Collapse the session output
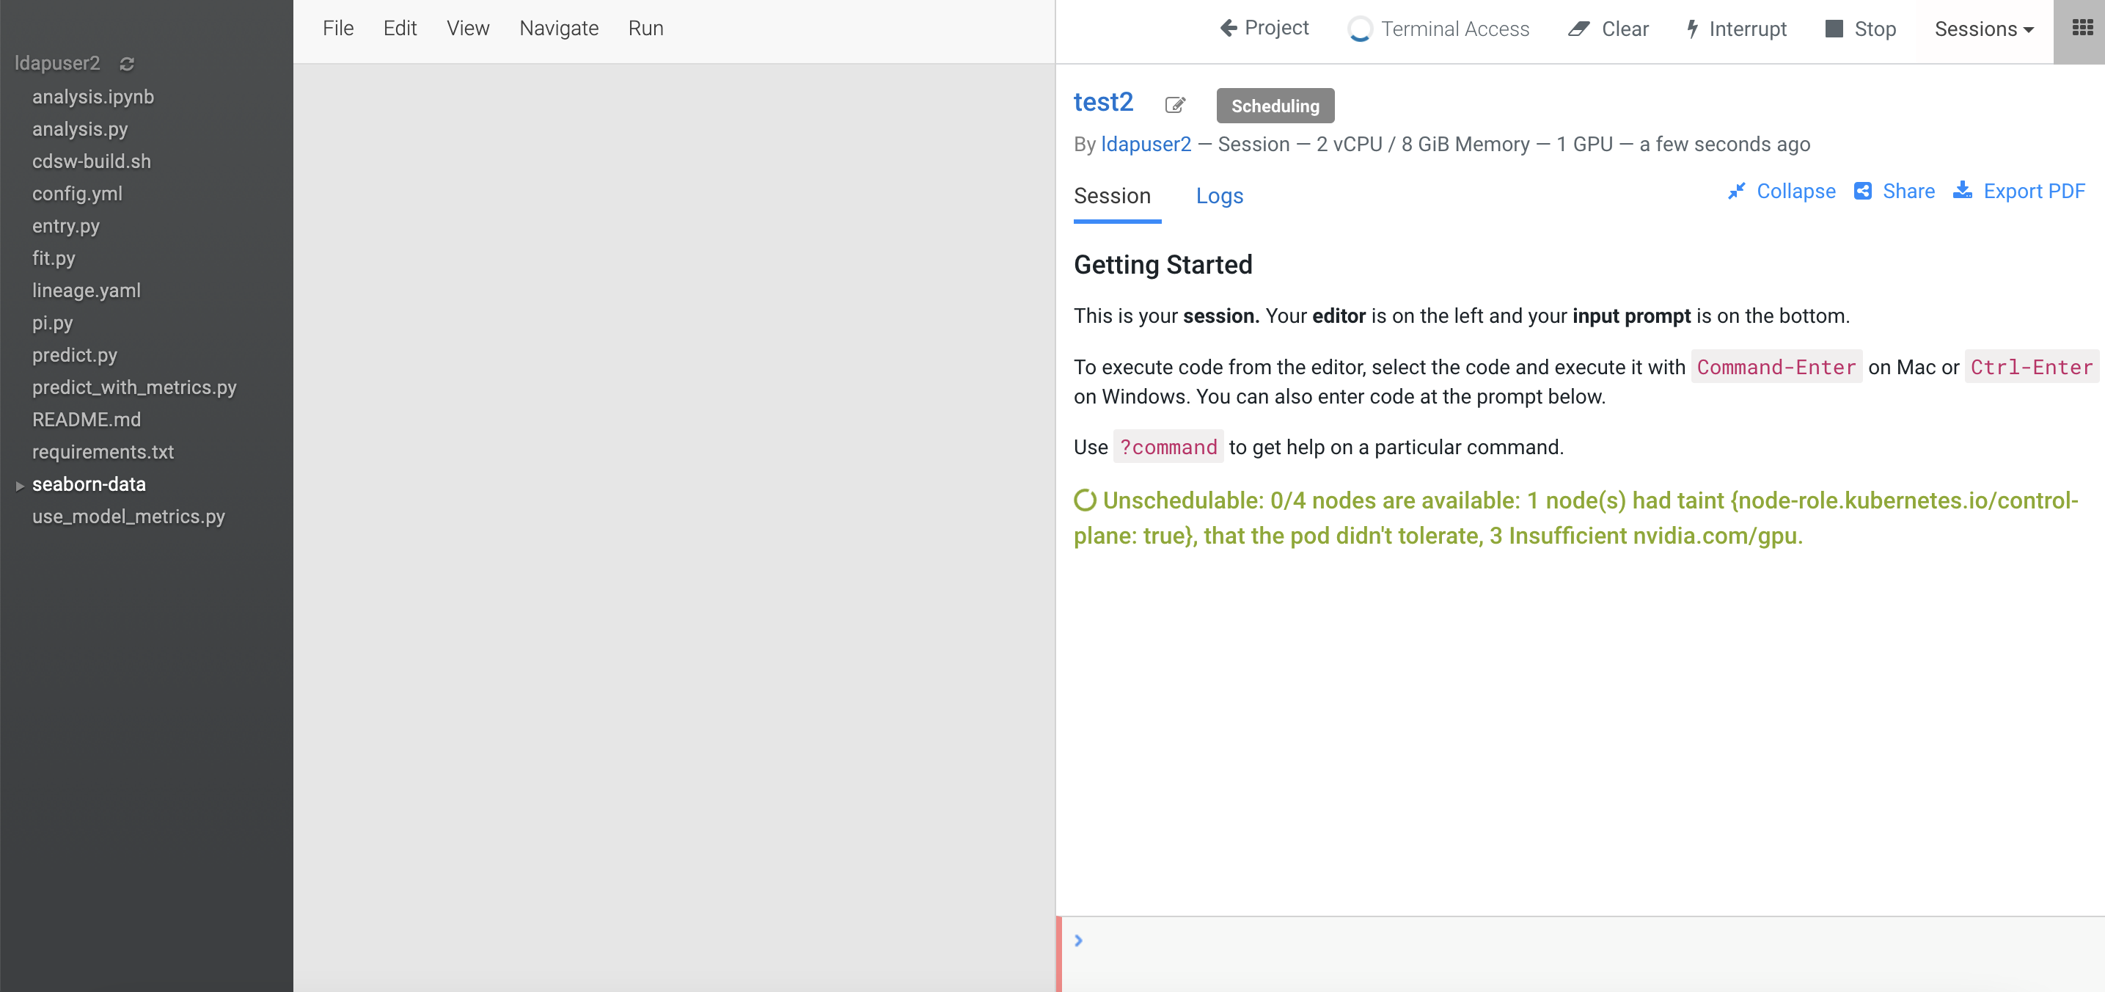Viewport: 2105px width, 992px height. click(1782, 192)
